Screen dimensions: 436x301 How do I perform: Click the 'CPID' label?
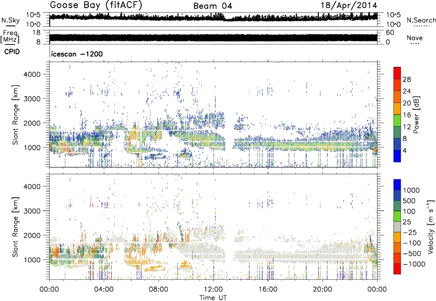[12, 52]
